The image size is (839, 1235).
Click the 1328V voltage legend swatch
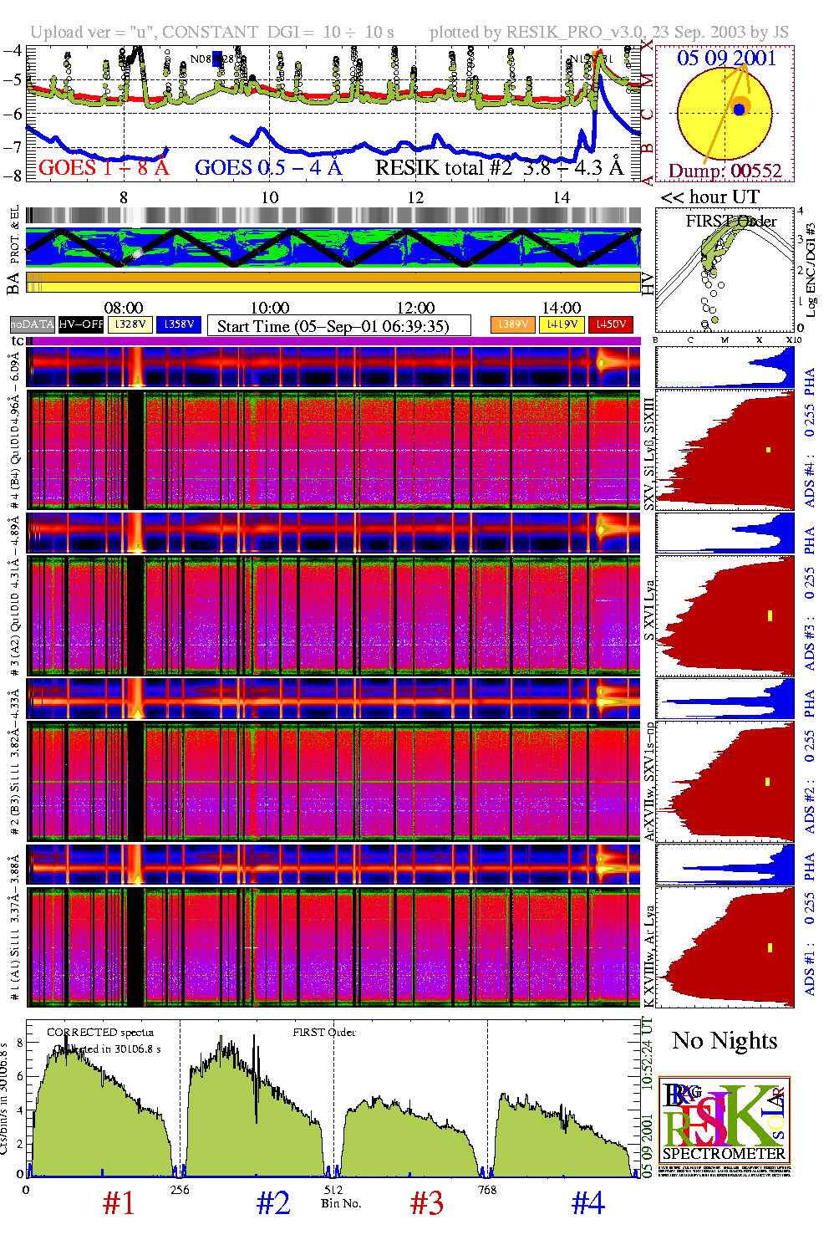click(130, 324)
